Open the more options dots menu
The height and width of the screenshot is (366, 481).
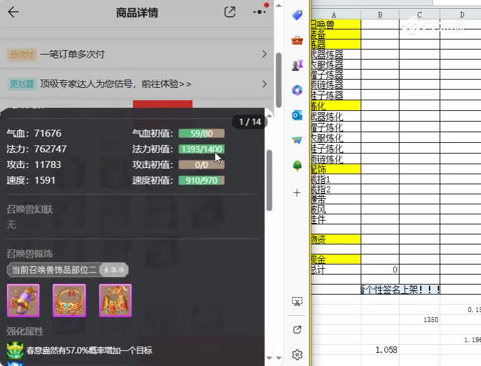(259, 12)
